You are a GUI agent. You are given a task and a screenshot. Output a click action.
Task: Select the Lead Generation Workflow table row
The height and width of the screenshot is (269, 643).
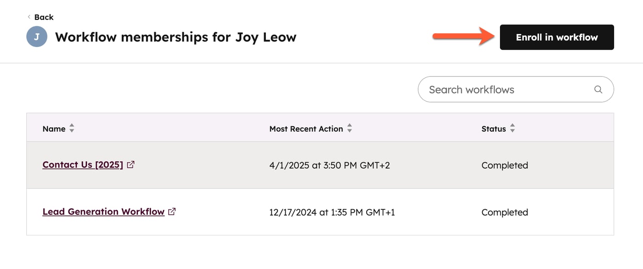point(322,212)
